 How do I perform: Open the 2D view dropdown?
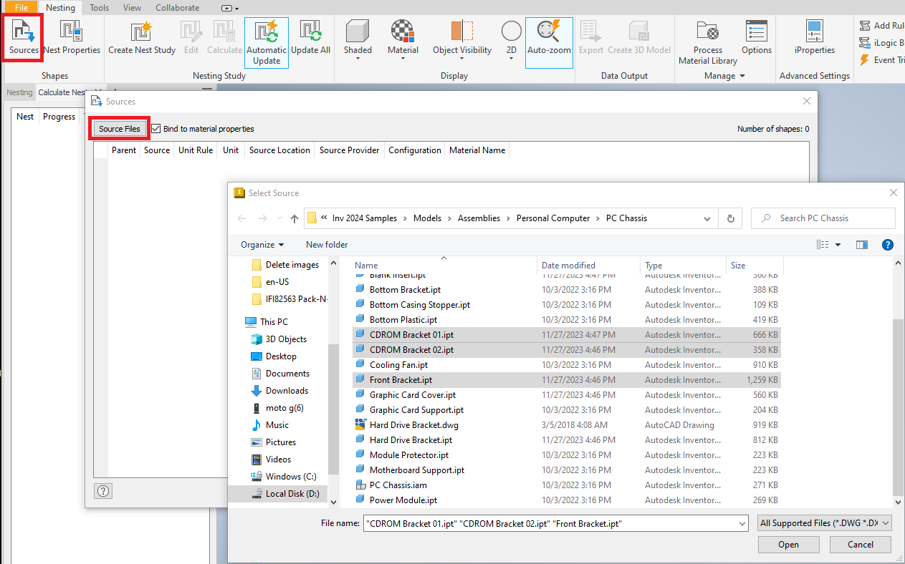tap(511, 41)
